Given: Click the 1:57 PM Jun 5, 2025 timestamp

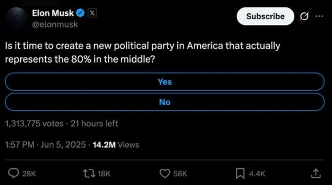Looking at the screenshot, I should (x=45, y=145).
